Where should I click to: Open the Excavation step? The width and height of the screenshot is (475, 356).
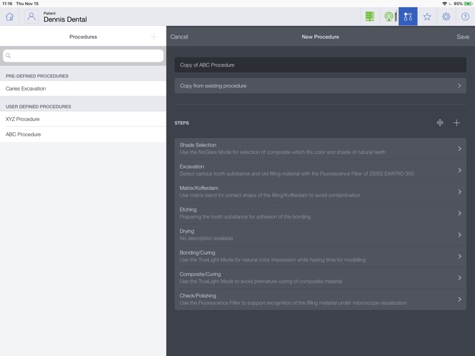click(320, 170)
